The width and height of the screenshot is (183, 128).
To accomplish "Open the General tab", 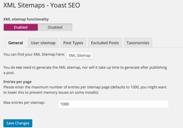I will (16, 43).
